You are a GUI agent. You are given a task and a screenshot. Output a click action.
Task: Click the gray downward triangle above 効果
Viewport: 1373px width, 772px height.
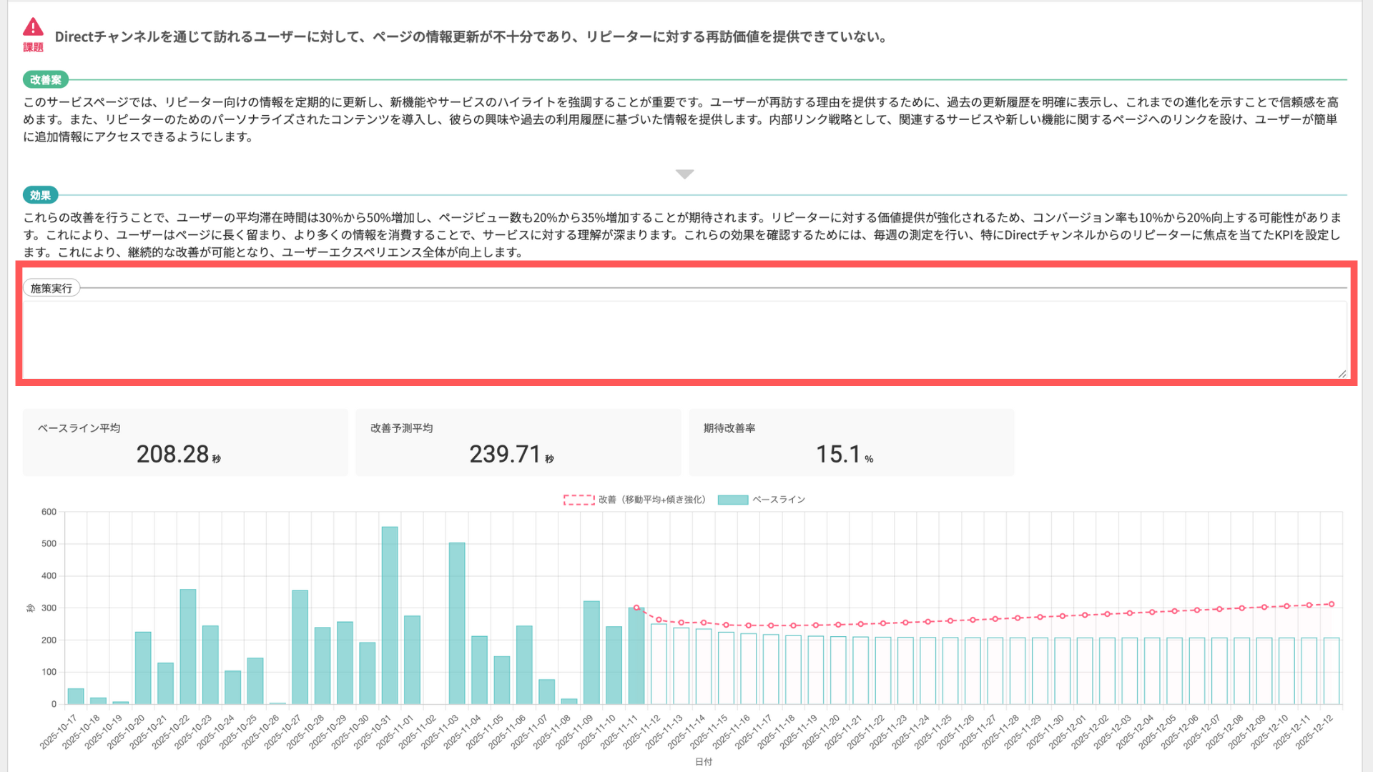(684, 174)
